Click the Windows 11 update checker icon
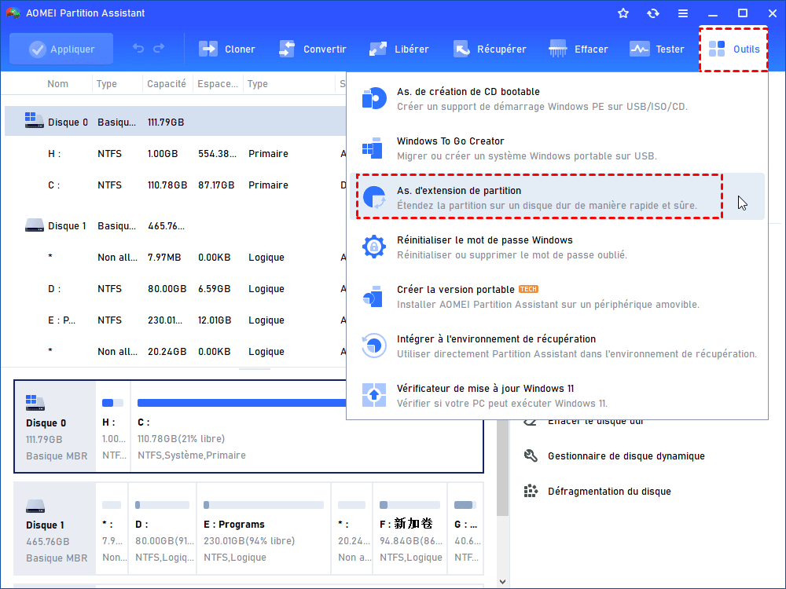Image resolution: width=786 pixels, height=589 pixels. (x=374, y=395)
